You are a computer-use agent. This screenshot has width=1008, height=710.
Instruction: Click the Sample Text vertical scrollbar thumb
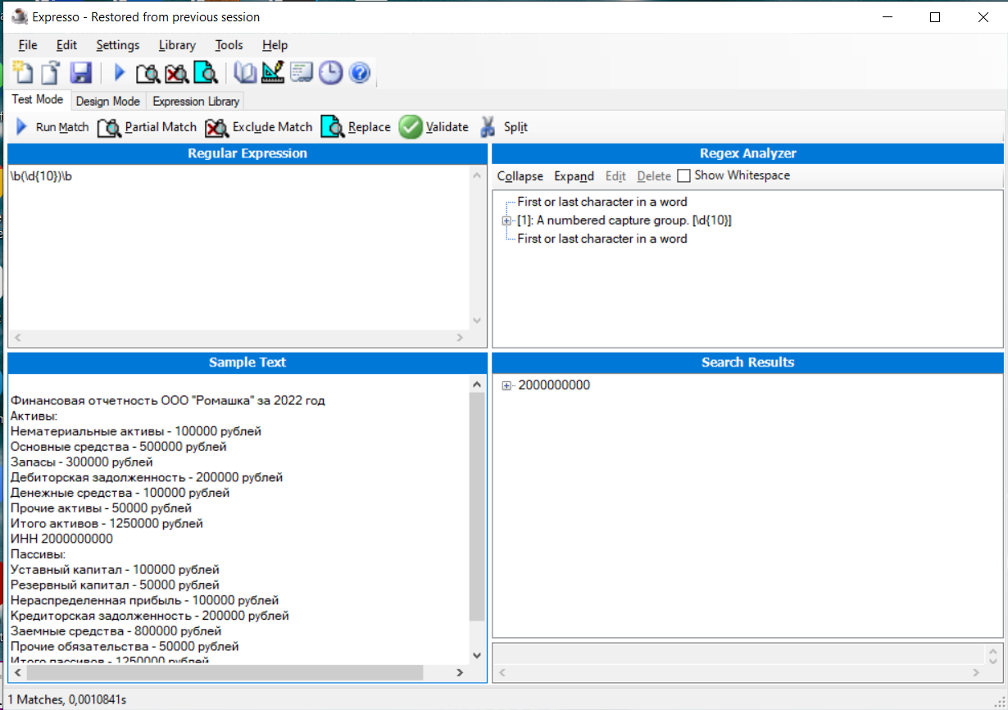click(477, 506)
